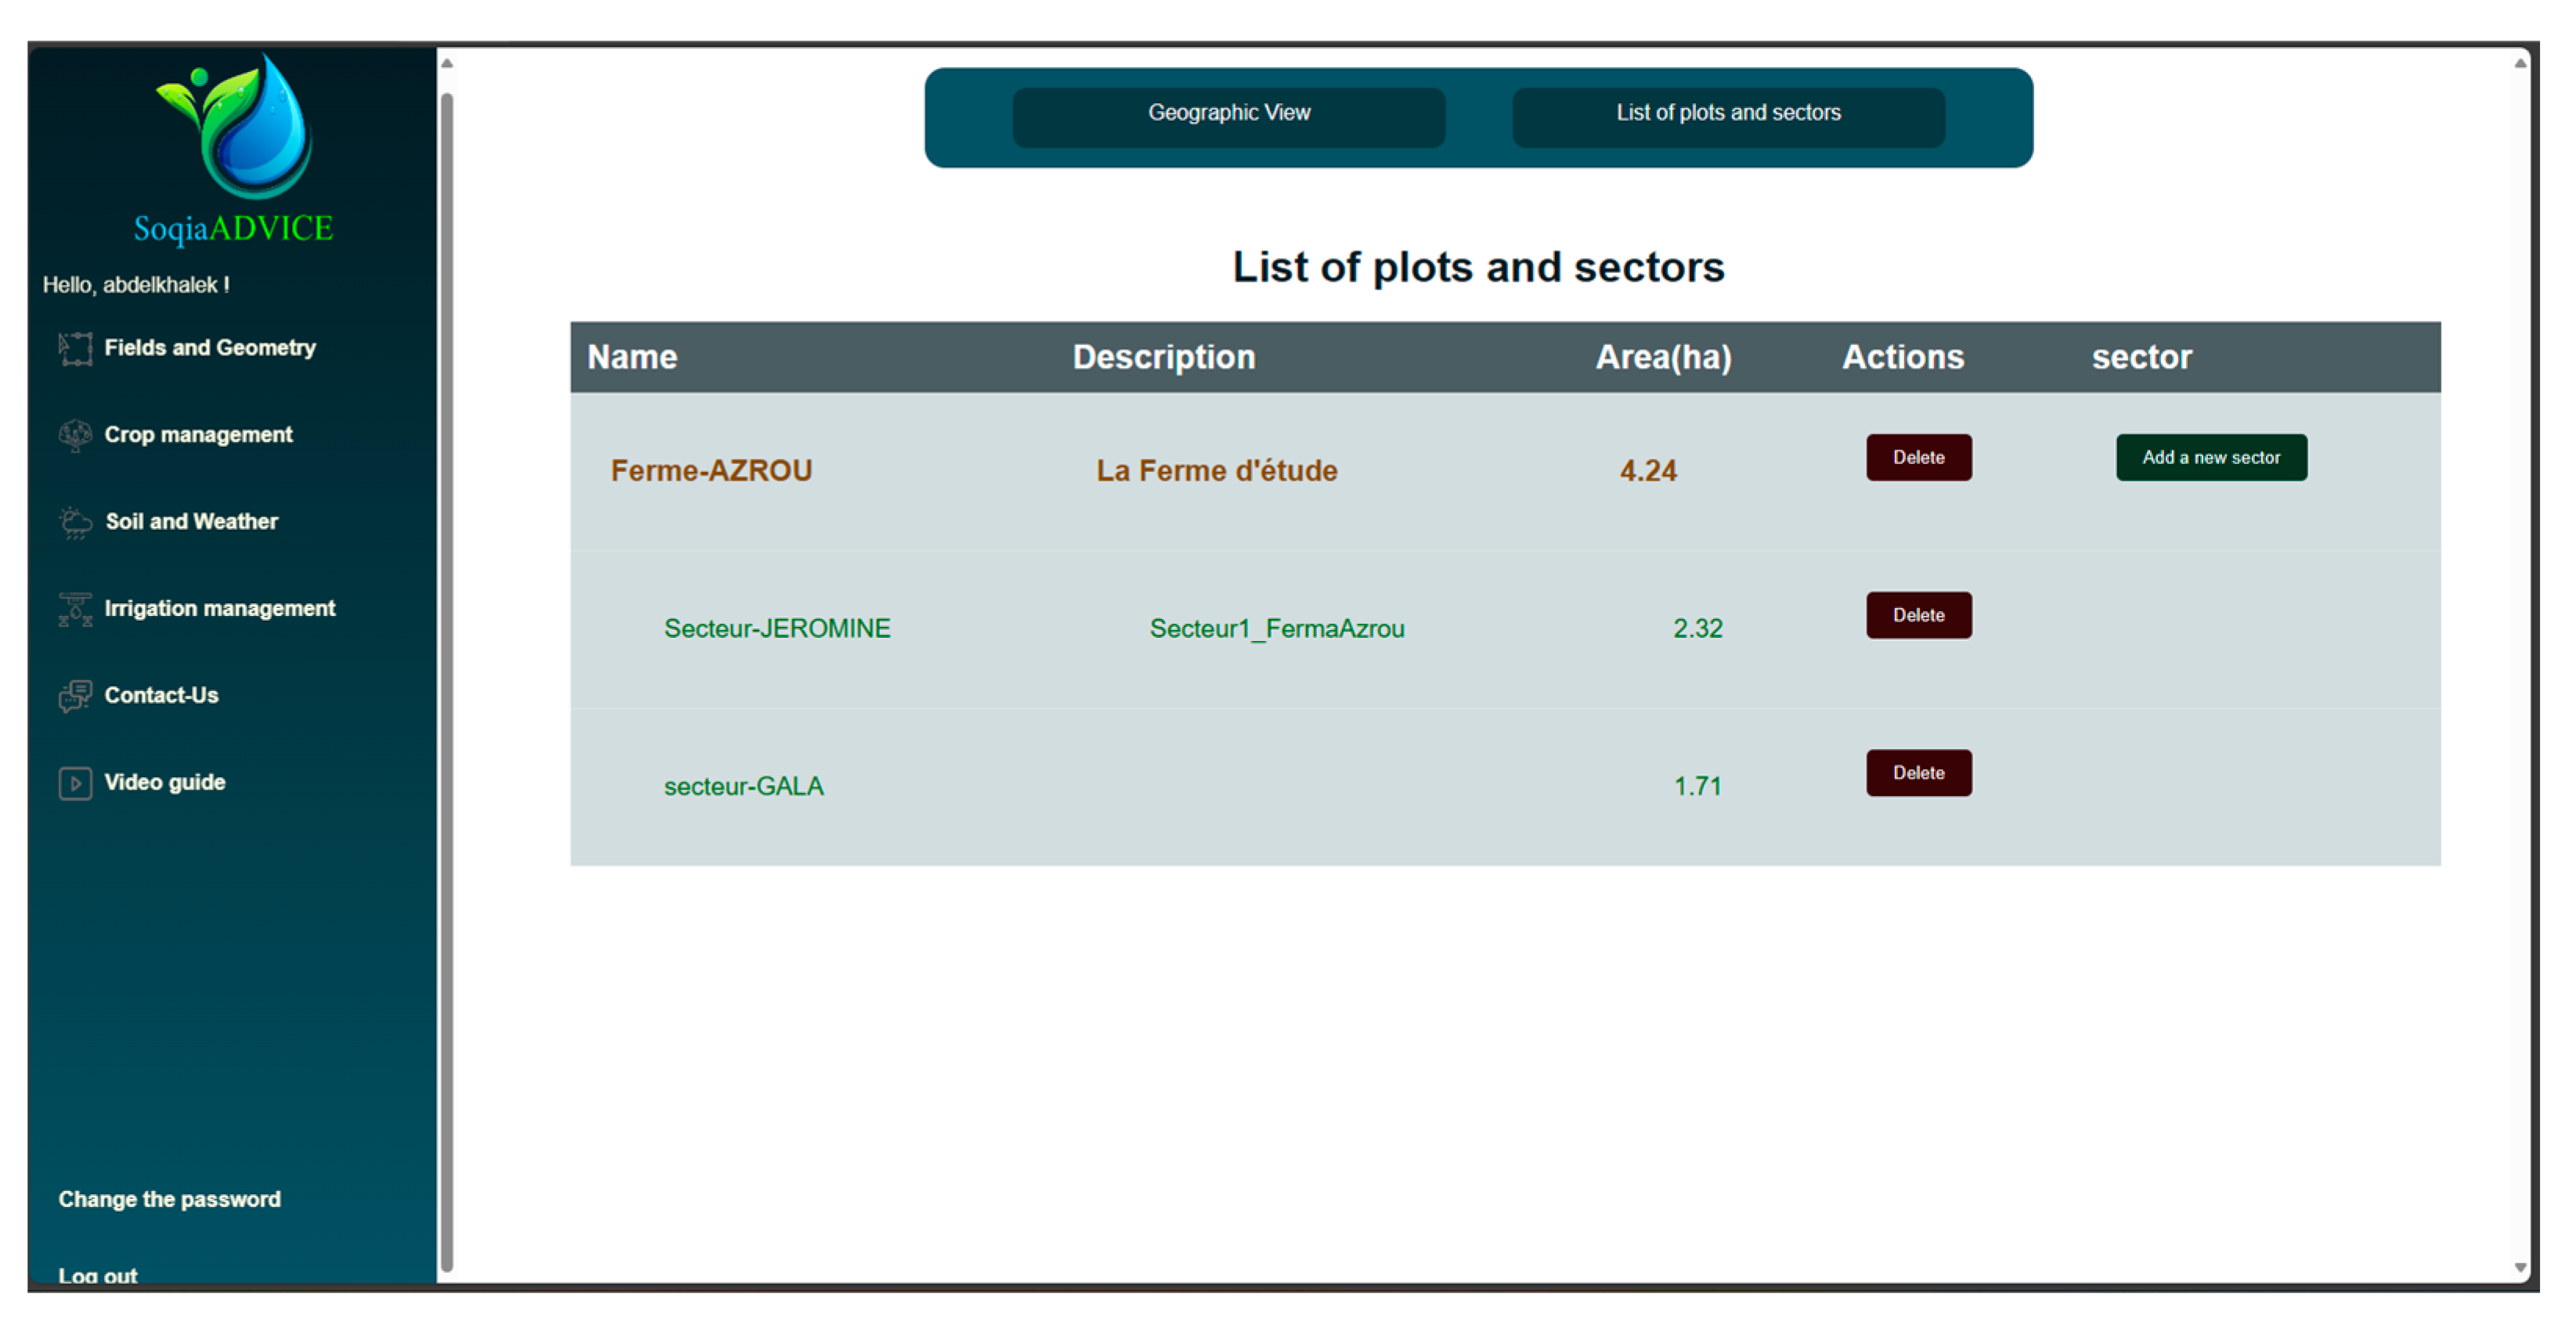Click the Crop management icon

(x=75, y=434)
